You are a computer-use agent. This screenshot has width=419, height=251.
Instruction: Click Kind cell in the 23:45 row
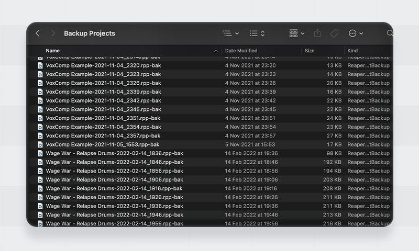click(369, 109)
